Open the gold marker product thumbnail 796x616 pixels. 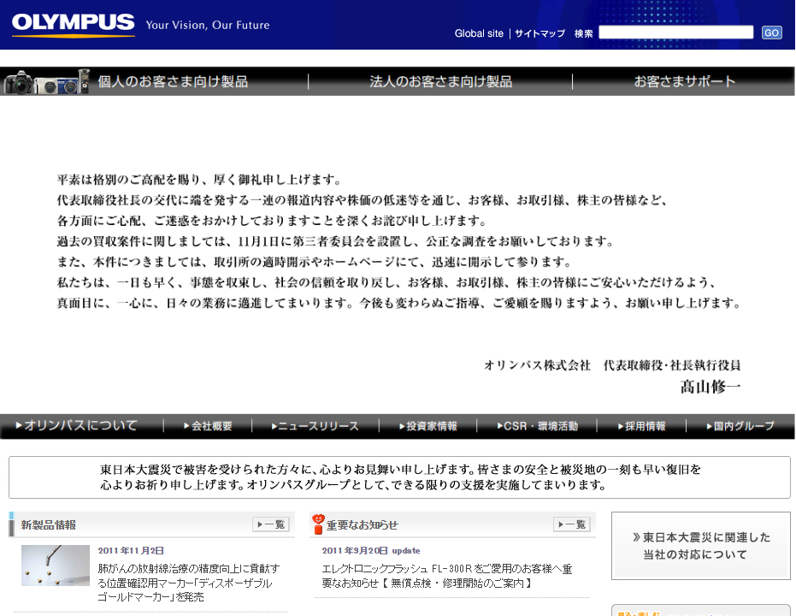[x=56, y=566]
